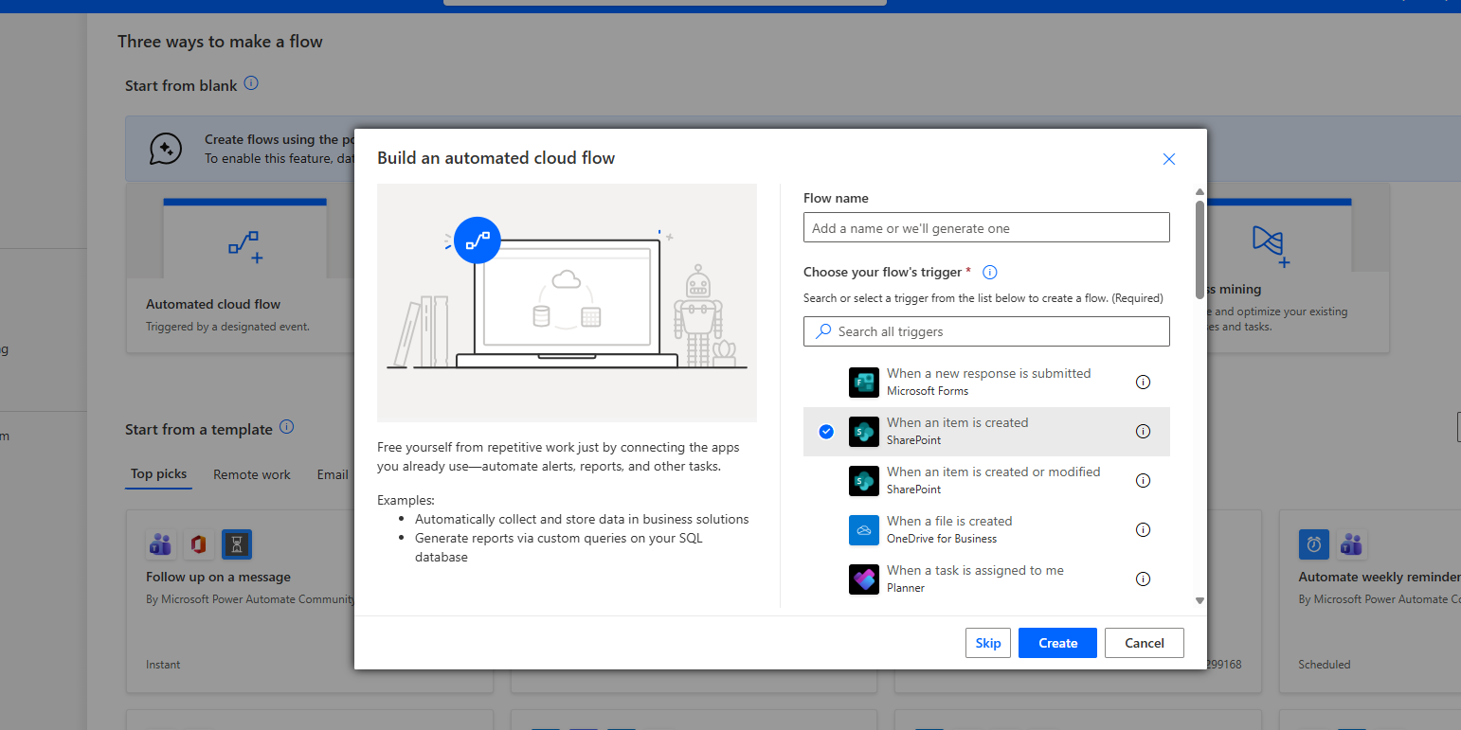Open the Top picks template tab
This screenshot has height=730, width=1461.
158,474
